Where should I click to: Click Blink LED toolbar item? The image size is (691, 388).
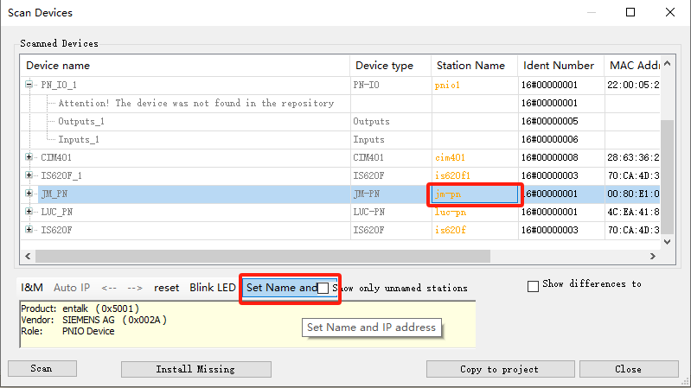coord(212,287)
